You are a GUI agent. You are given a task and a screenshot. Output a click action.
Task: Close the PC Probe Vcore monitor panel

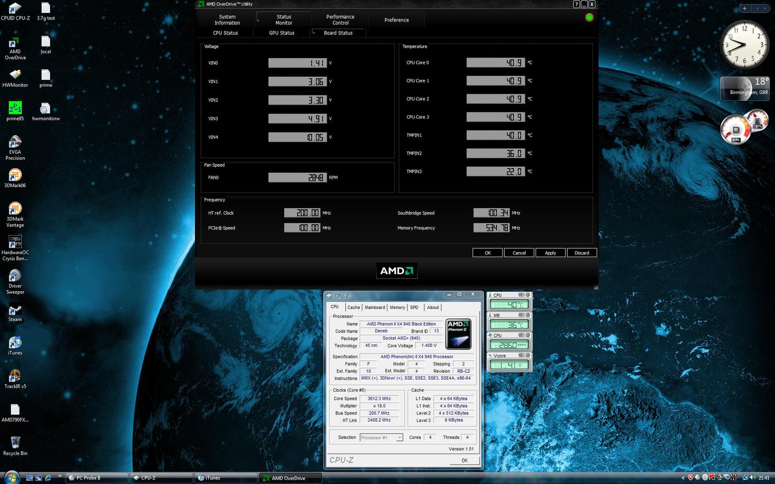tap(528, 355)
